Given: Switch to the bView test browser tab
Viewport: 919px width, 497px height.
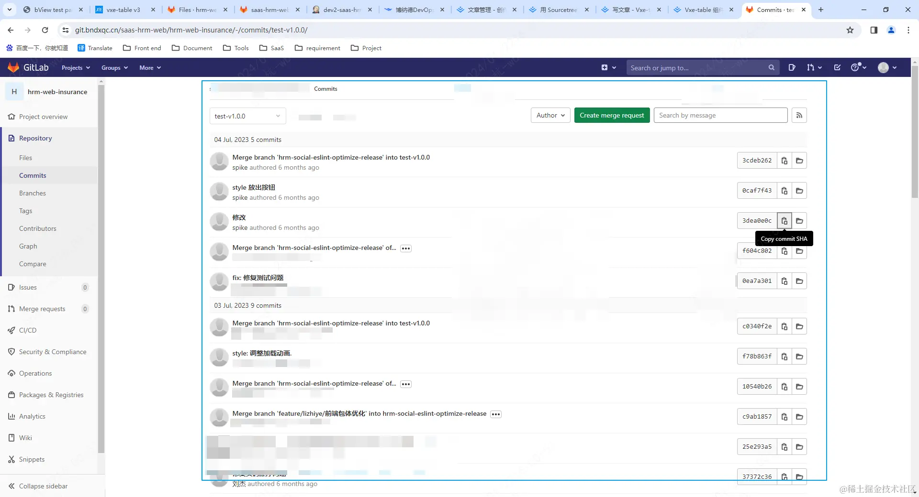Looking at the screenshot, I should tap(53, 10).
